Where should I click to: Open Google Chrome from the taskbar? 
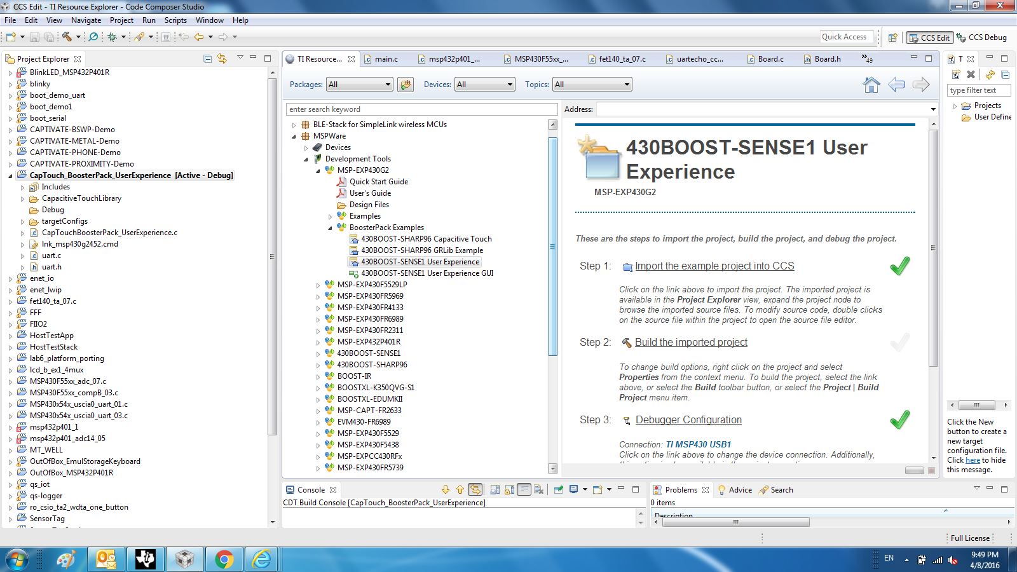coord(223,559)
